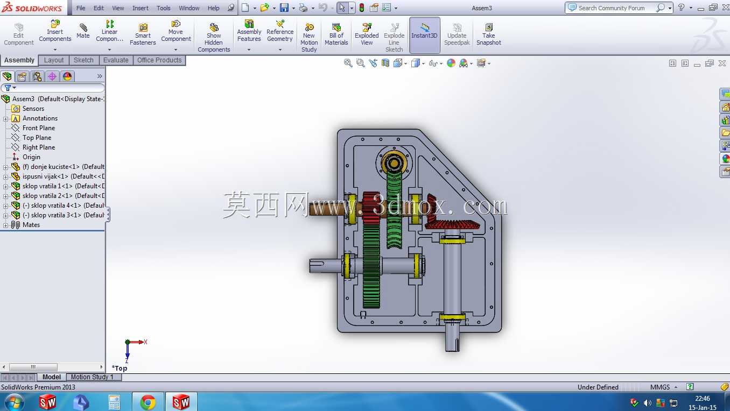Click the Windows Start button
Viewport: 730px width, 411px height.
13,402
